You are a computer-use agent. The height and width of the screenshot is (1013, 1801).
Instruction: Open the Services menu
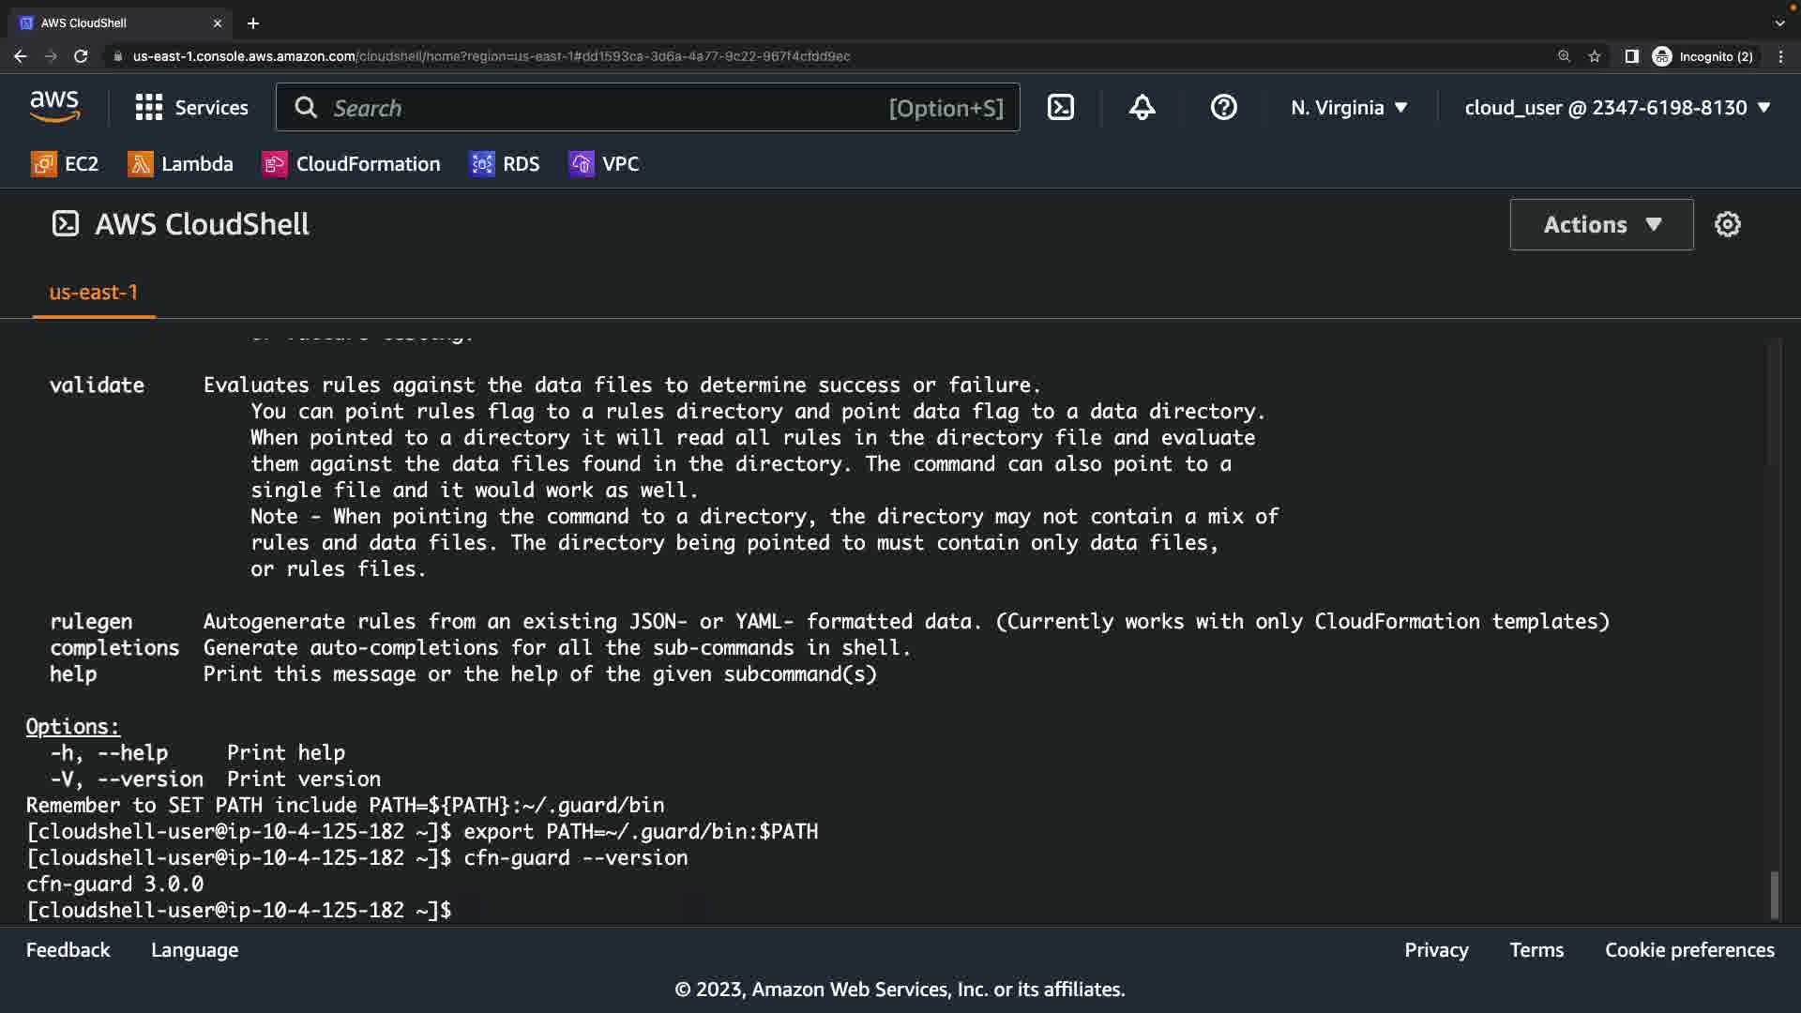191,108
